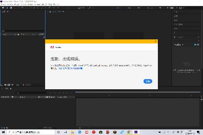Open Cortana from the taskbar
Image resolution: width=203 pixels, height=135 pixels.
point(59,132)
